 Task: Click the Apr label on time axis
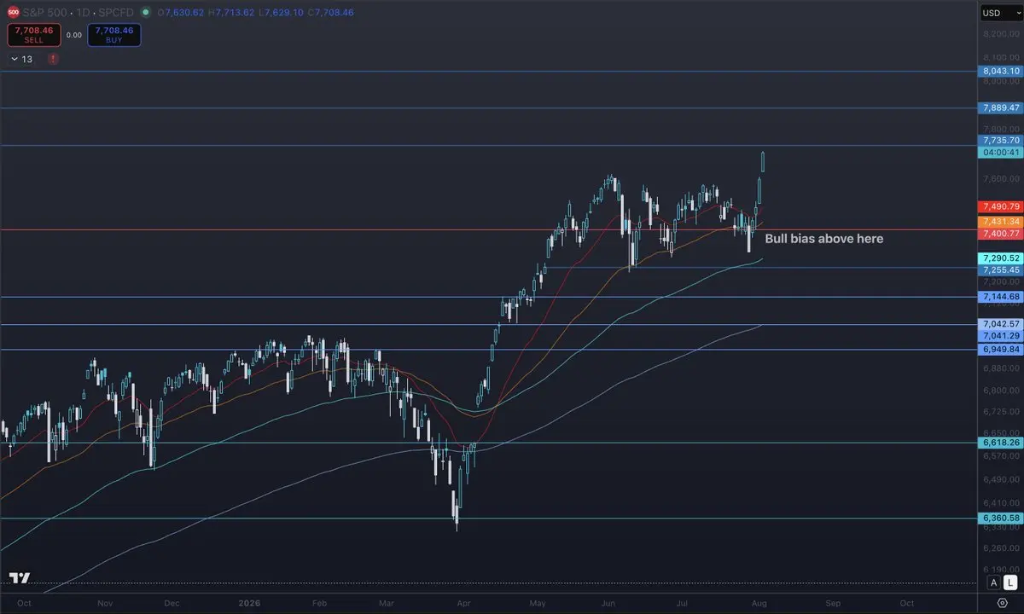(463, 602)
